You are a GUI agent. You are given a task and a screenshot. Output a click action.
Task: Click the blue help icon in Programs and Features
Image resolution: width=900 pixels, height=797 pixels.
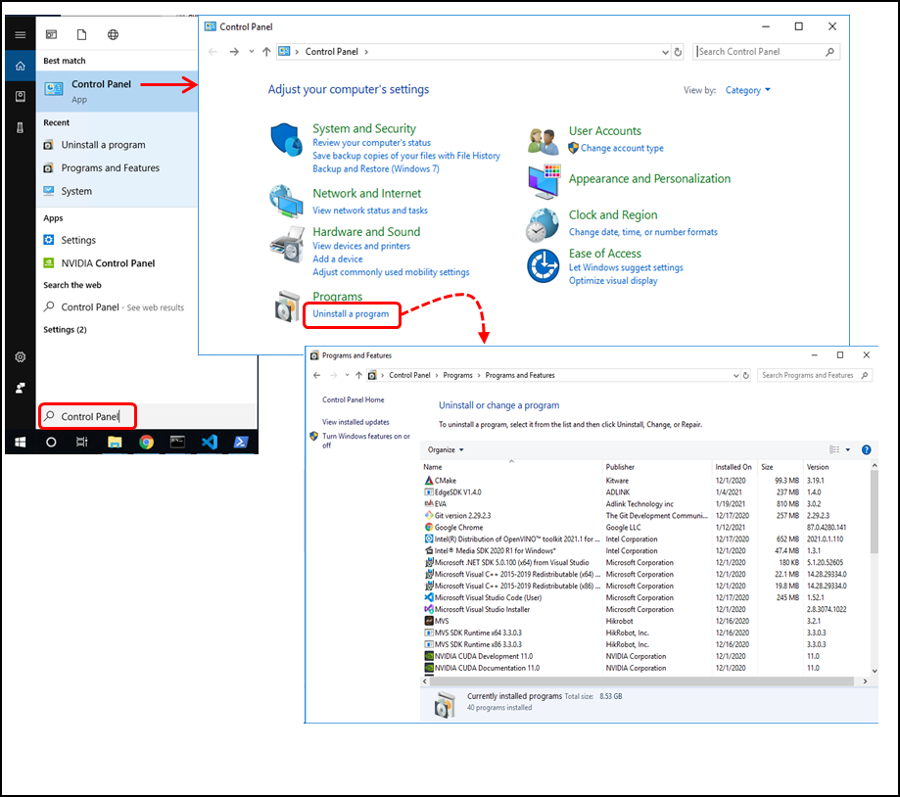coord(866,449)
